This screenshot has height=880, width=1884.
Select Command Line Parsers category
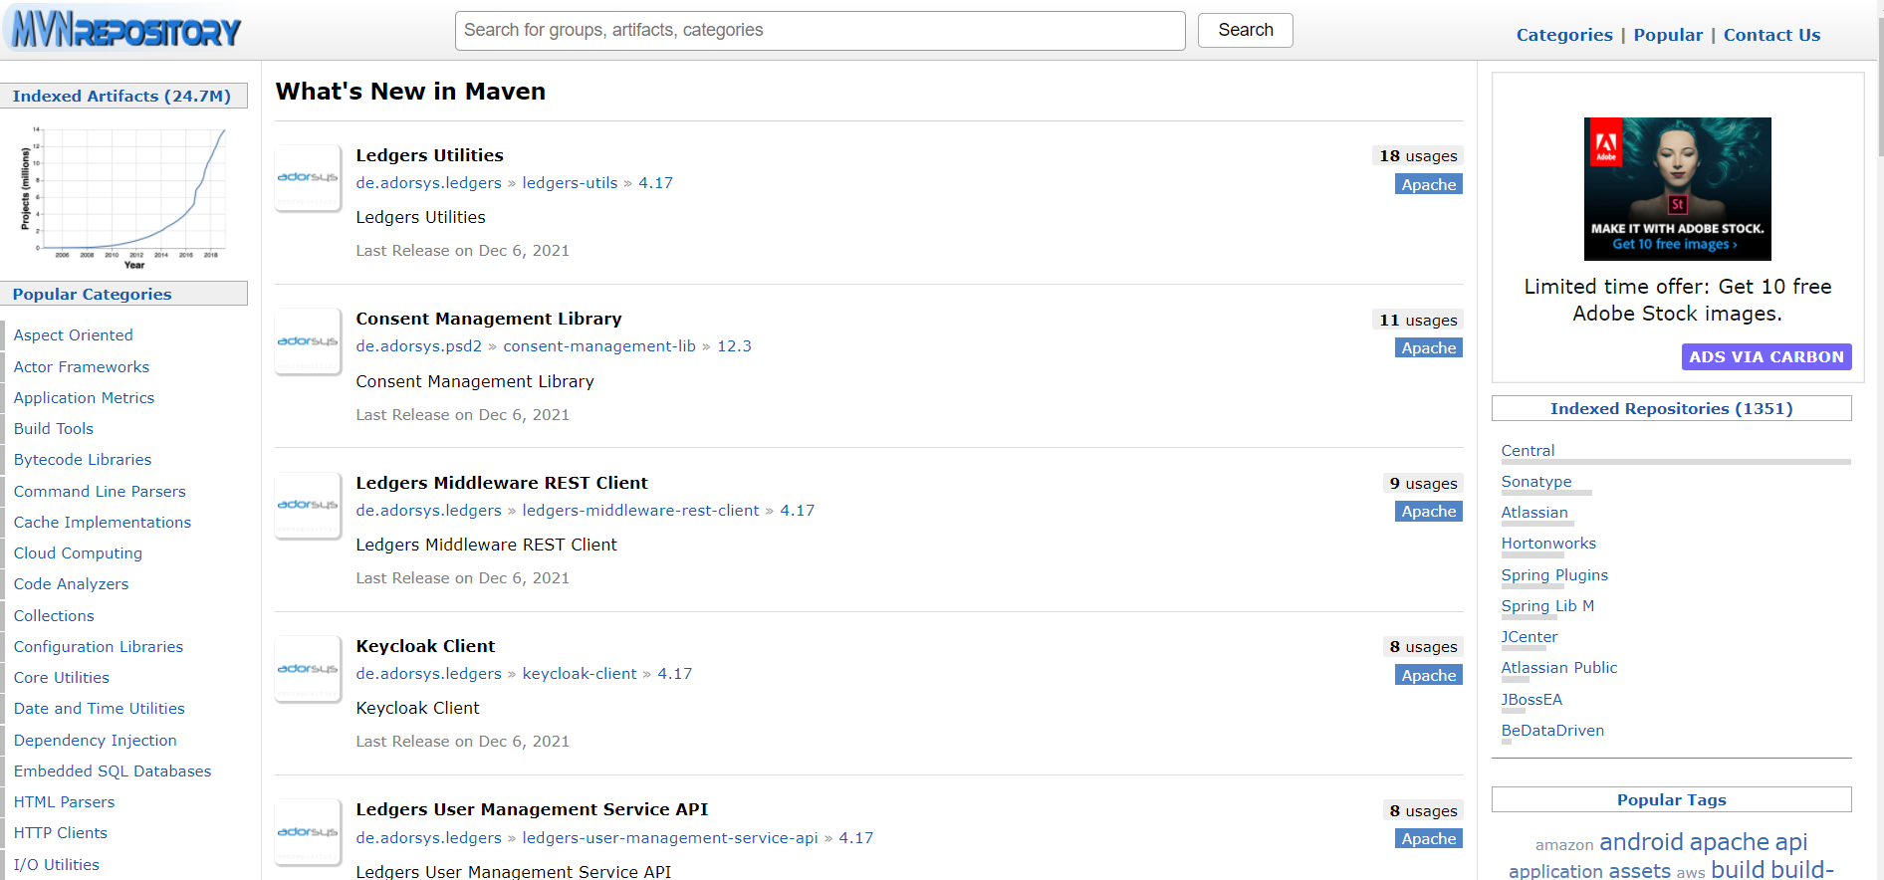tap(100, 492)
